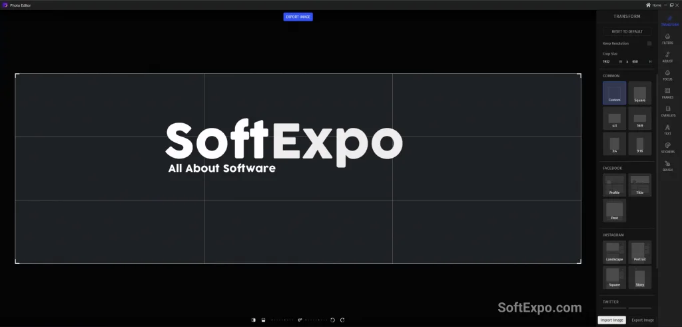Flip the image vertically
This screenshot has height=327, width=682.
tap(264, 320)
